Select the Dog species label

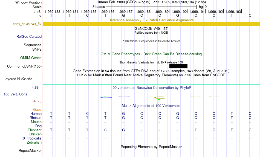coord(39,126)
